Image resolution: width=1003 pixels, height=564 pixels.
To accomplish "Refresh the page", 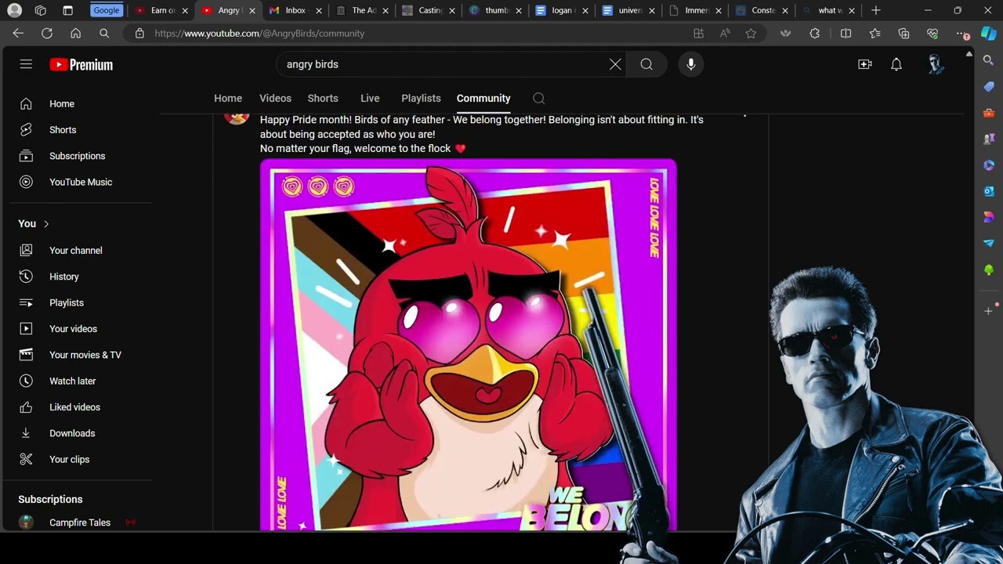I will 47,34.
